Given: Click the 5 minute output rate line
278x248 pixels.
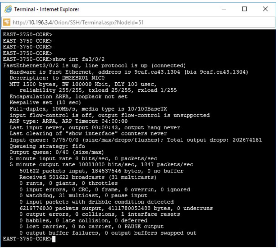Looking at the screenshot, I should tap(101, 165).
